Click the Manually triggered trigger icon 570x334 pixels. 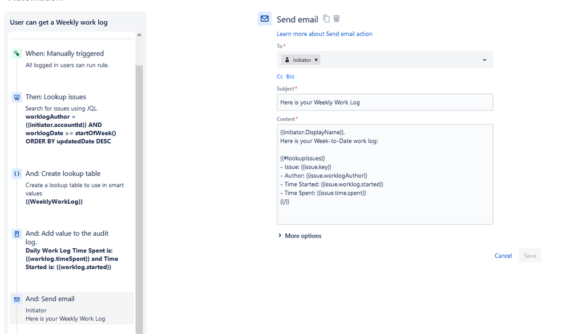pos(17,53)
